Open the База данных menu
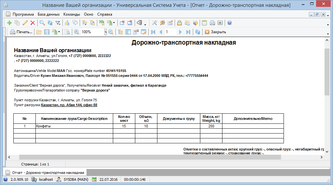Viewport: 333px width, 185px height. click(48, 14)
